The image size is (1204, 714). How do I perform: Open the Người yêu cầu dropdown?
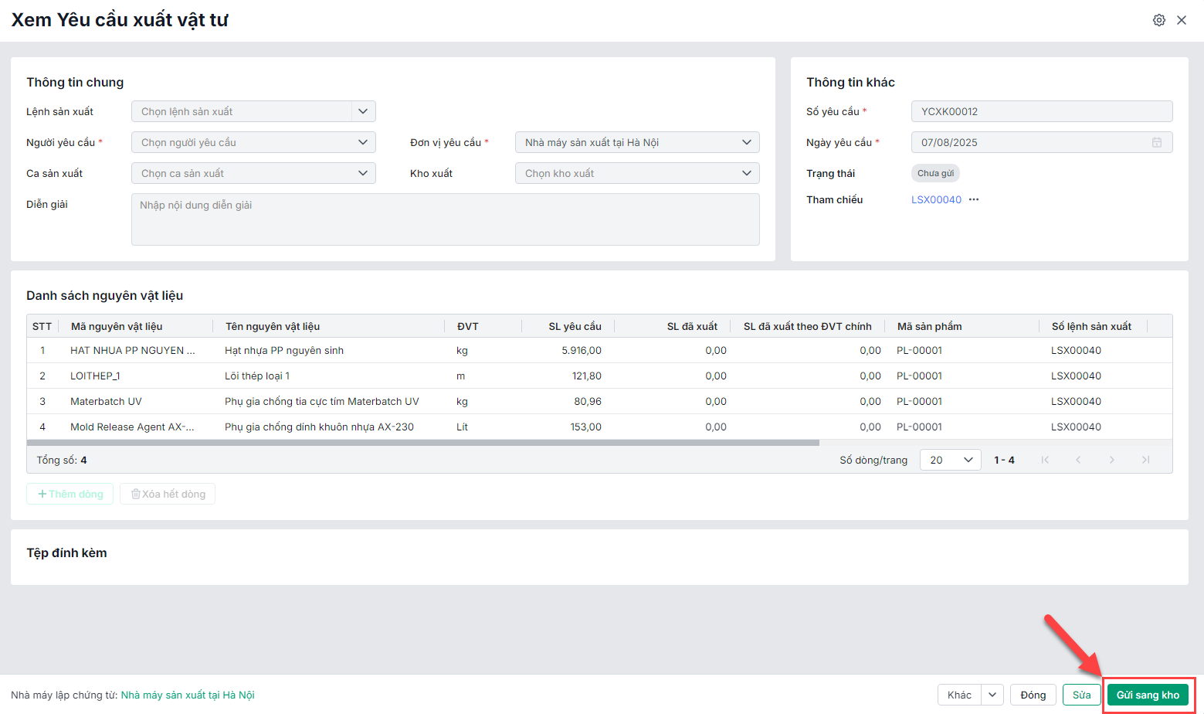[x=363, y=142]
